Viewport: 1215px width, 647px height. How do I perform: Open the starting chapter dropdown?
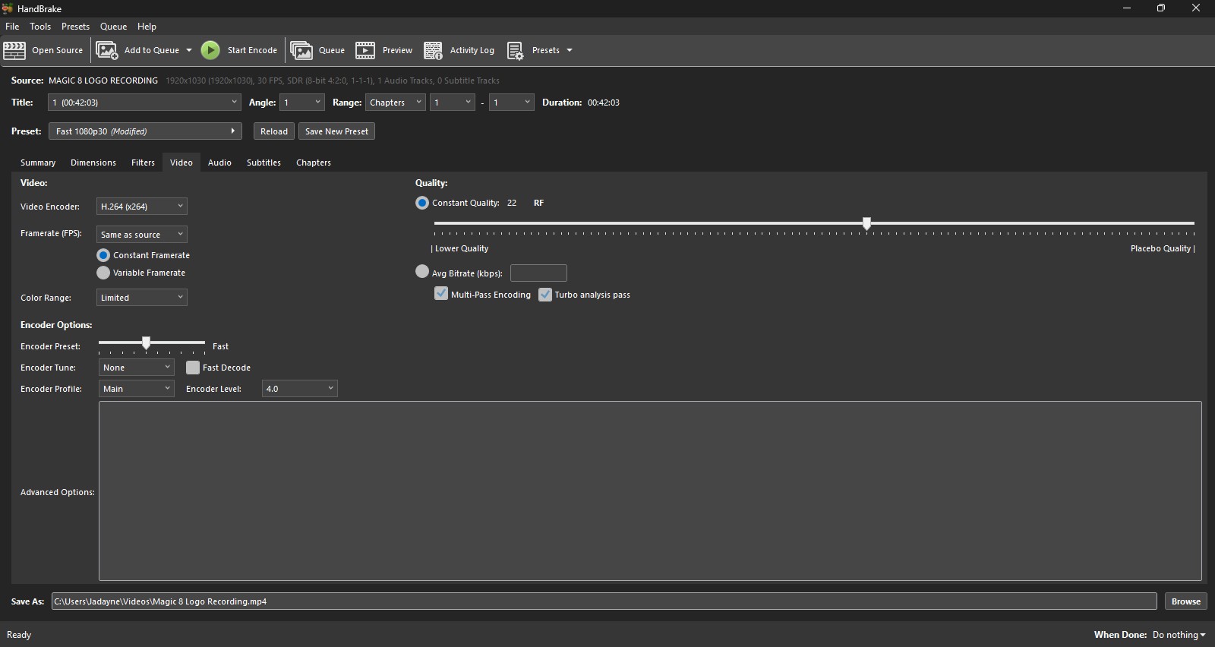point(453,103)
